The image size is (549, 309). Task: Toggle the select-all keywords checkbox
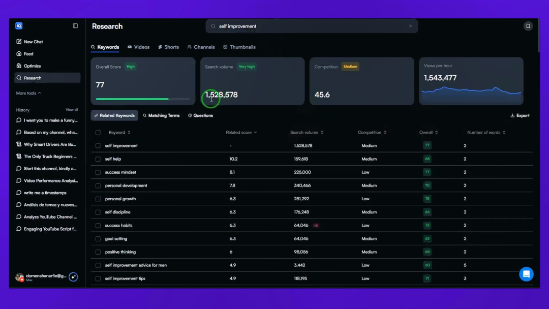click(x=98, y=133)
